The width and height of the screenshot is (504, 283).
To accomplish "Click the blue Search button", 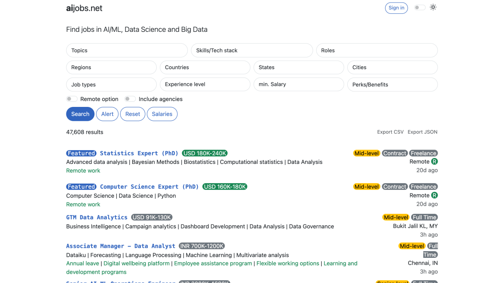I will [80, 114].
